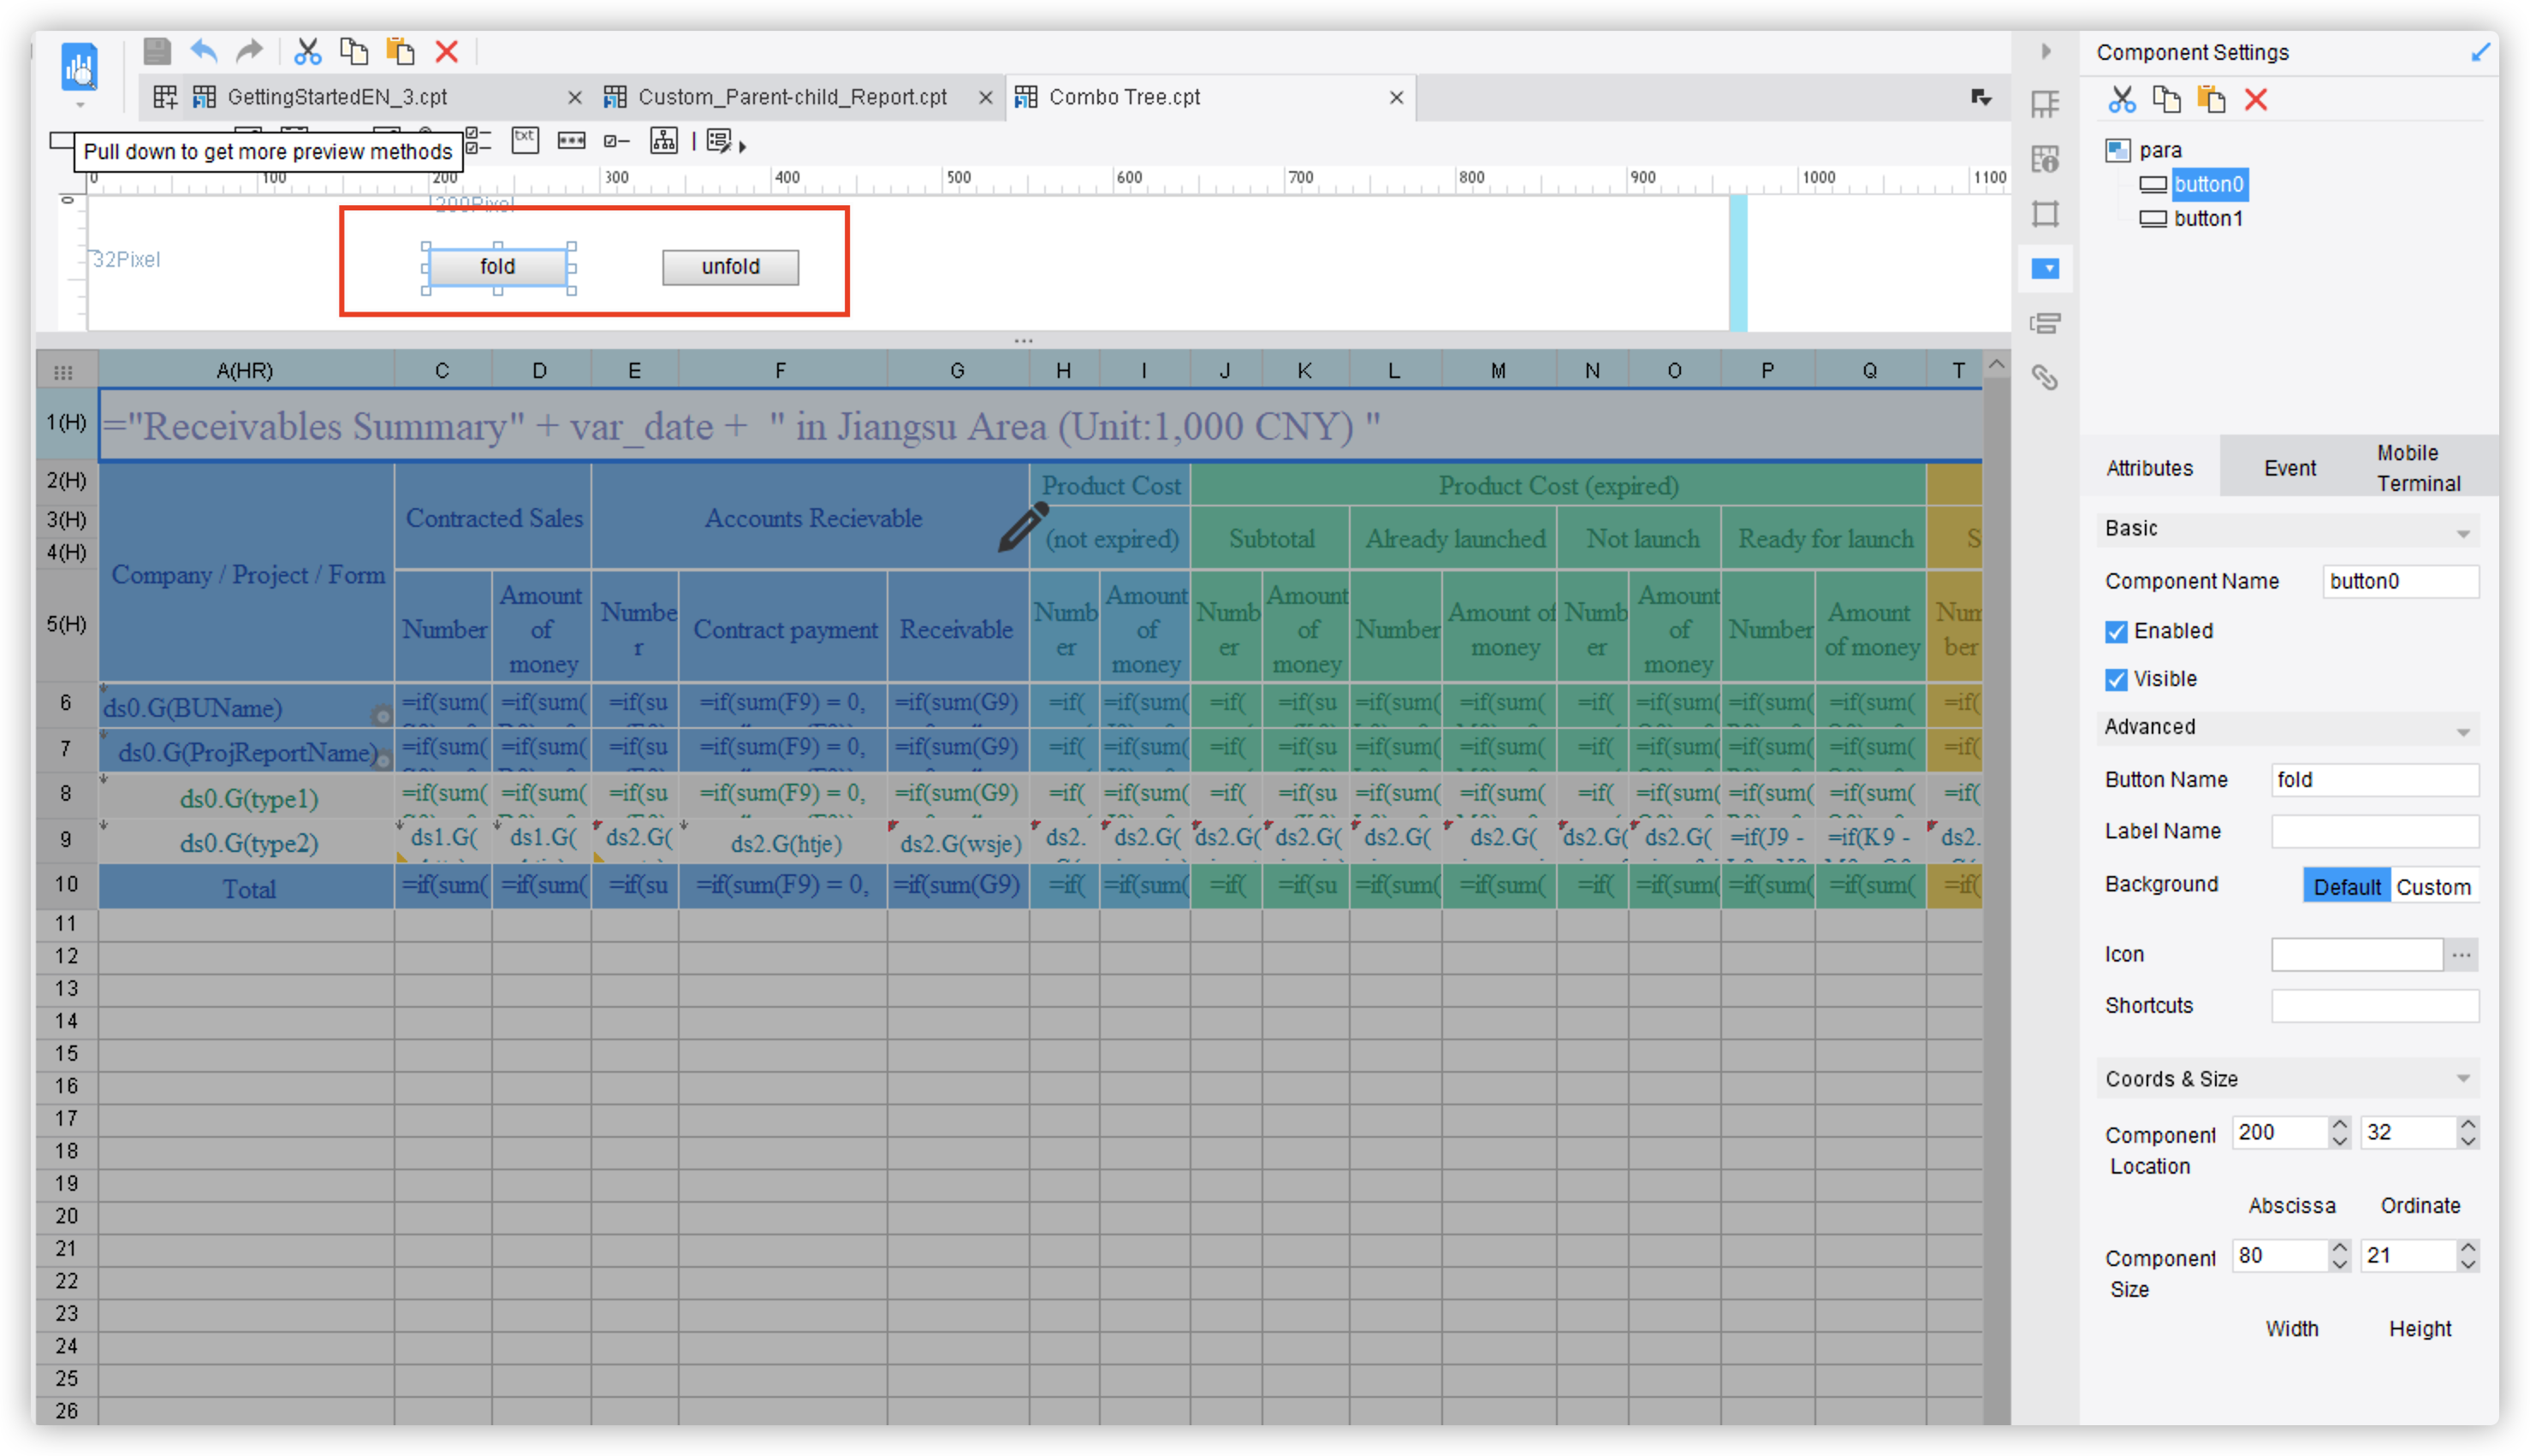The height and width of the screenshot is (1456, 2530).
Task: Paste from clipboard in top toolbar
Action: [401, 51]
